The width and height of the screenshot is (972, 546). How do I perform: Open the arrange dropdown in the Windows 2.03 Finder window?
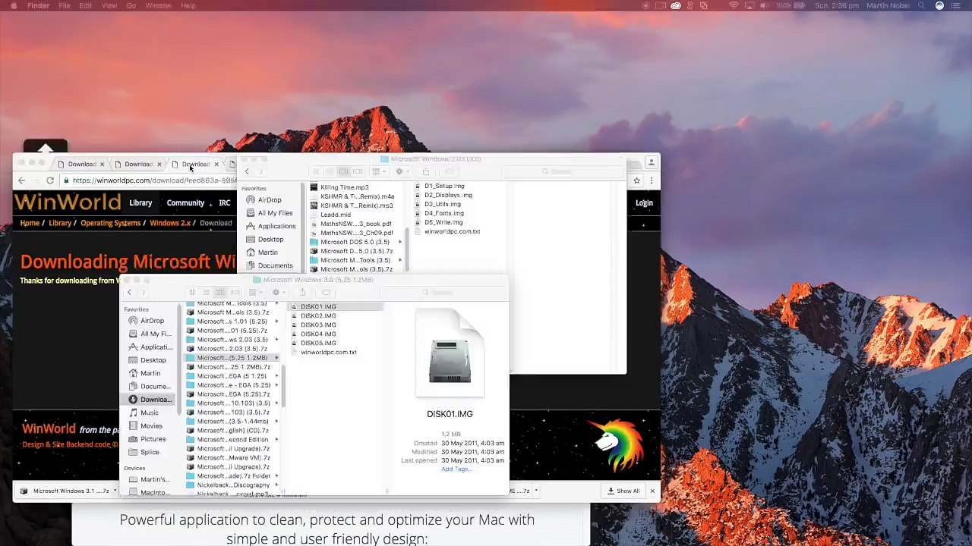(378, 172)
